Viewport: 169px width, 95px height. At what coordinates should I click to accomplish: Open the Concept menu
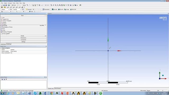coord(10,3)
